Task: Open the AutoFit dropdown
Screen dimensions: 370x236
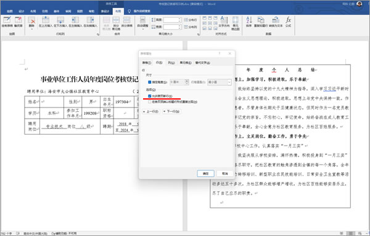Action: click(142, 23)
